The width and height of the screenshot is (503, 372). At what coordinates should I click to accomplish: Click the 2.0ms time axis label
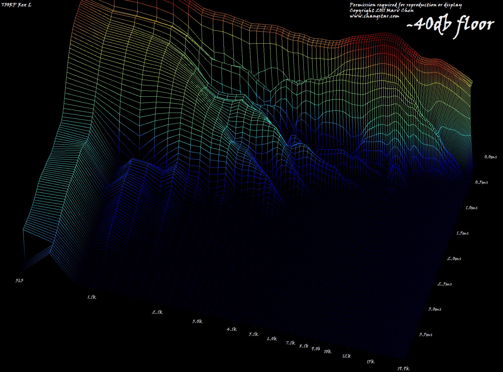tap(454, 259)
